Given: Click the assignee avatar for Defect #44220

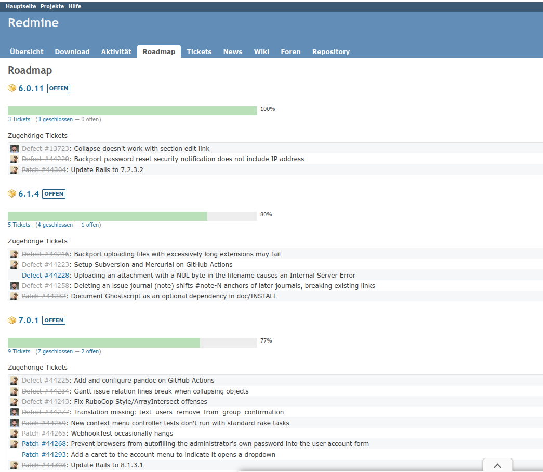Looking at the screenshot, I should pos(14,159).
